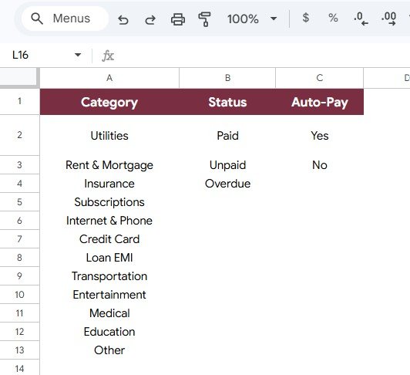
Task: Click the Redo arrow icon
Action: (150, 19)
